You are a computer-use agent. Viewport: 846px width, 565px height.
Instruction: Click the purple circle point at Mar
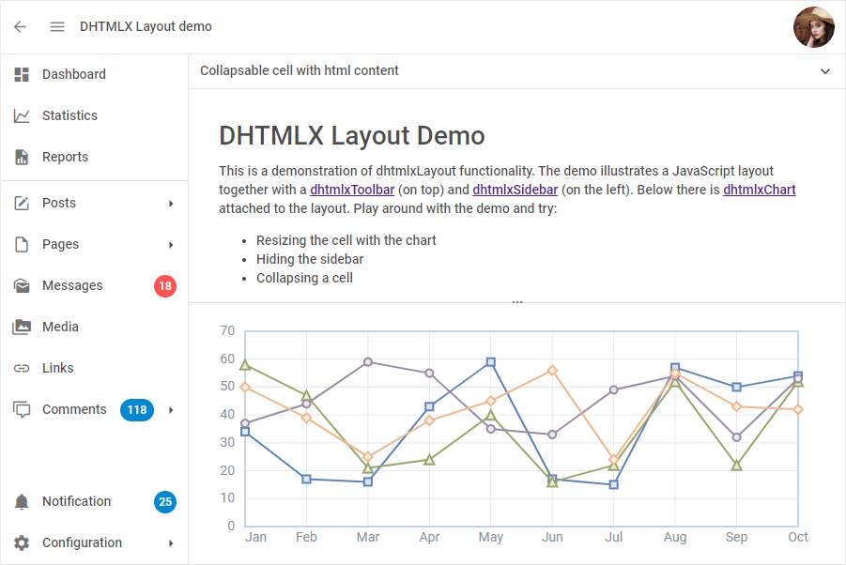[x=368, y=362]
